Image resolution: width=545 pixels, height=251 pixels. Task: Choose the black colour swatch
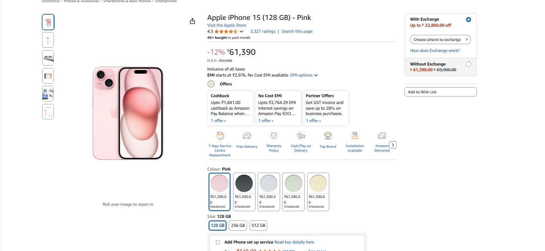pos(244,184)
